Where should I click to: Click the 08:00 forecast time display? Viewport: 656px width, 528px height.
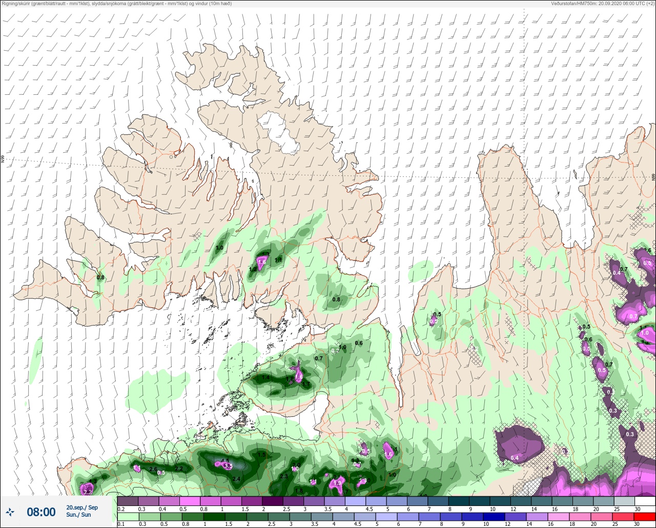pos(41,512)
